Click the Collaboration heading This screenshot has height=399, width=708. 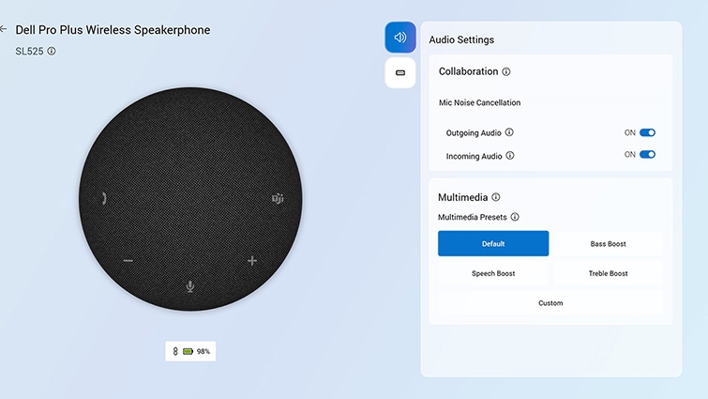pos(468,71)
